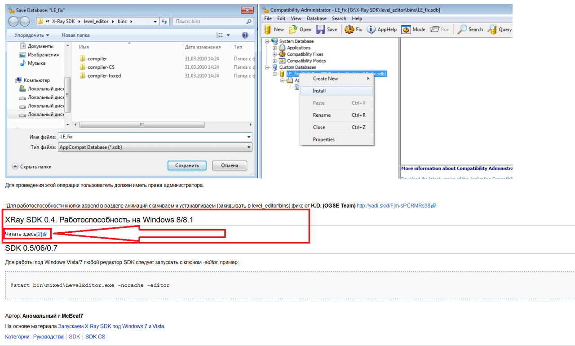Click the Search toolbar button with magnifier

pyautogui.click(x=470, y=29)
